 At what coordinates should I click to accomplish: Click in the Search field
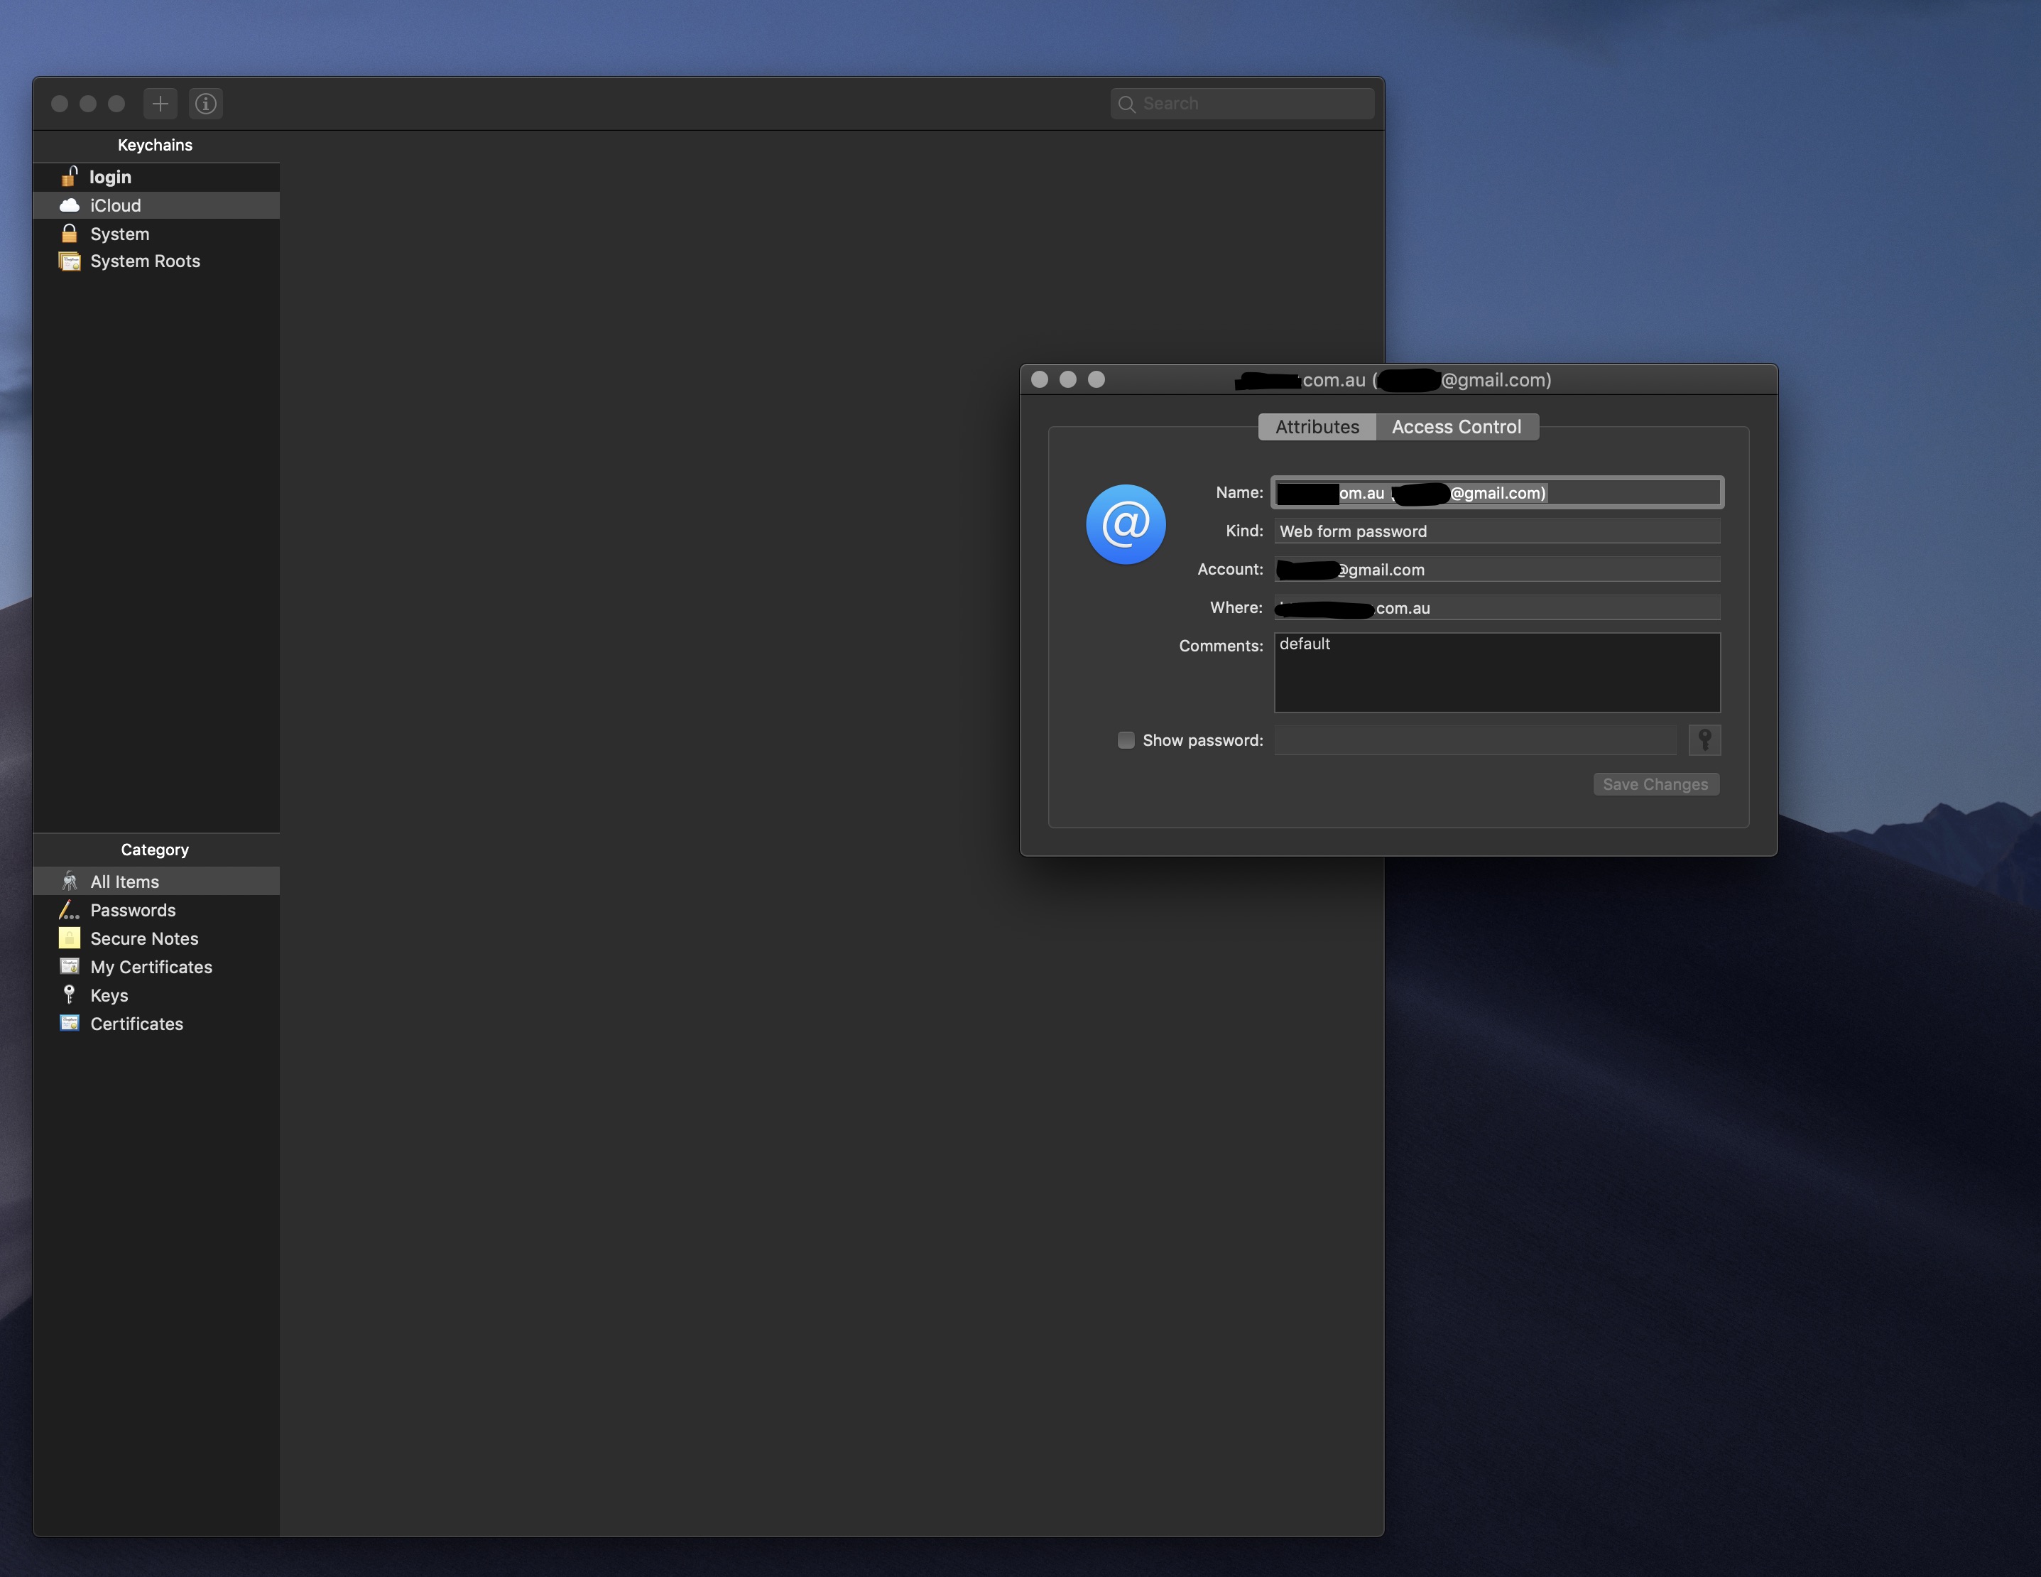(x=1252, y=104)
